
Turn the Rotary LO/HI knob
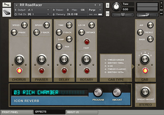pos(92,25)
